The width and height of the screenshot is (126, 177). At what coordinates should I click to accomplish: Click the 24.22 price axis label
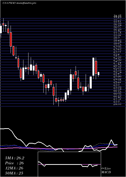coord(117,82)
